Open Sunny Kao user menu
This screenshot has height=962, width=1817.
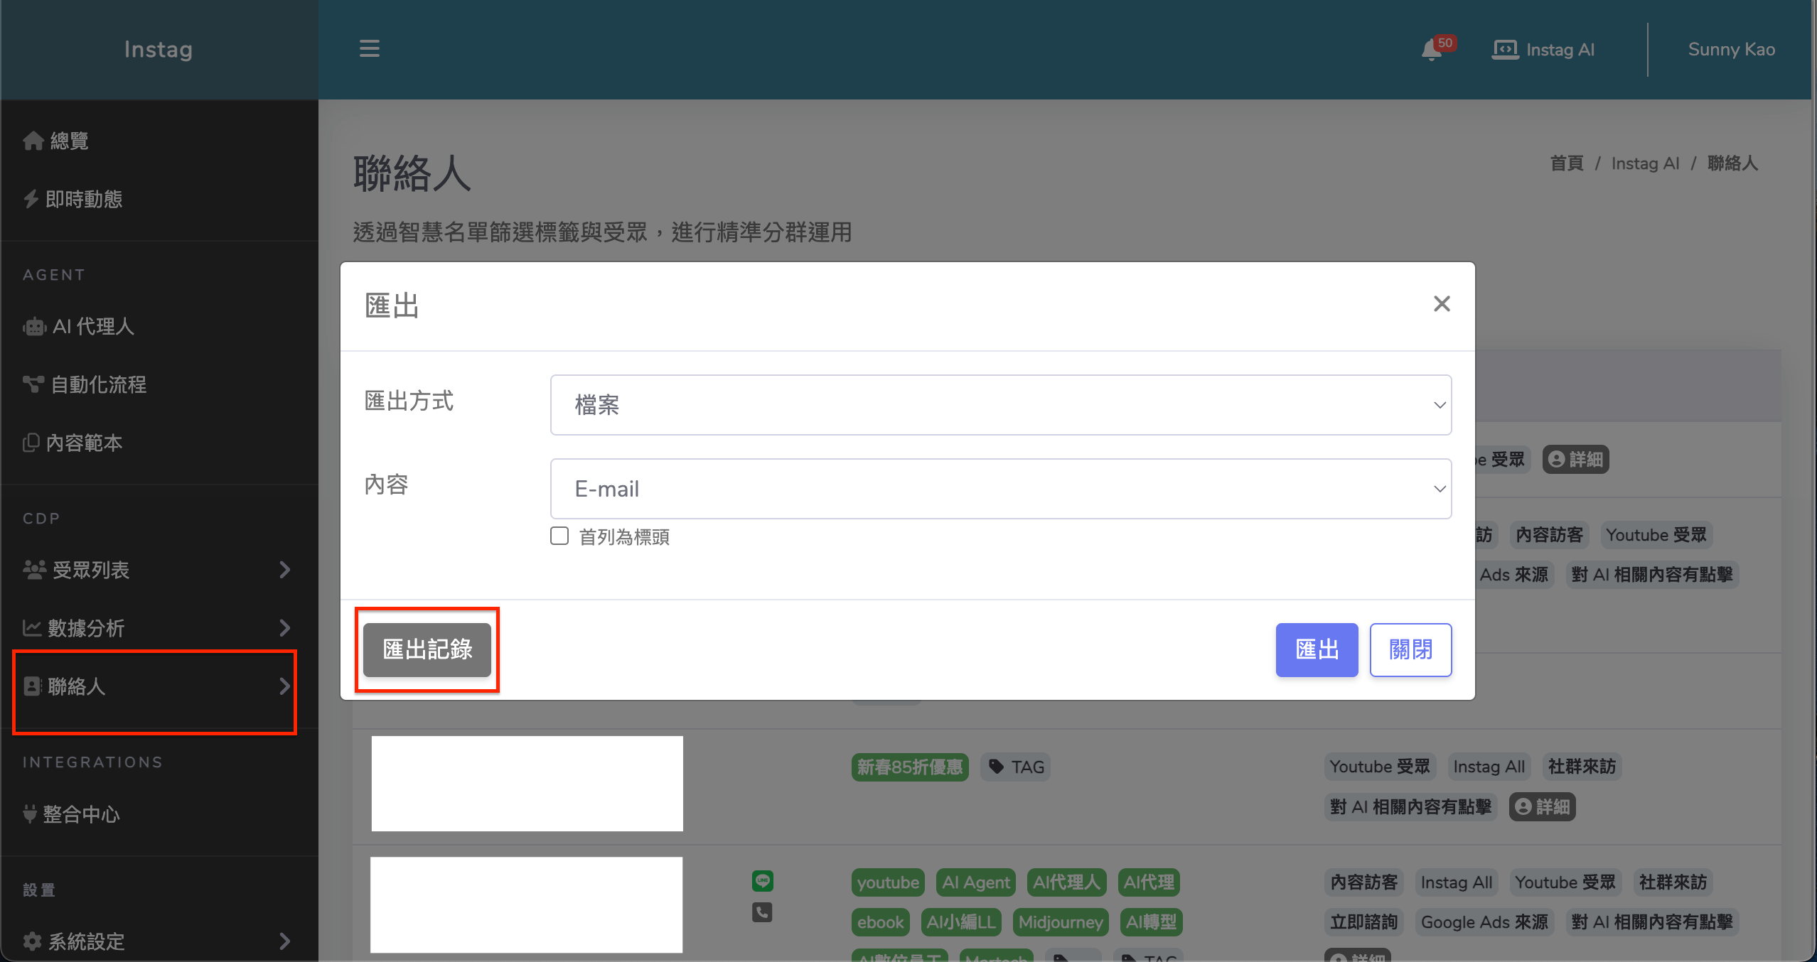pyautogui.click(x=1731, y=50)
